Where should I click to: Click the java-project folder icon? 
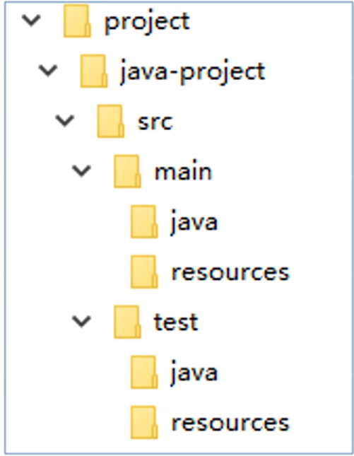(94, 71)
